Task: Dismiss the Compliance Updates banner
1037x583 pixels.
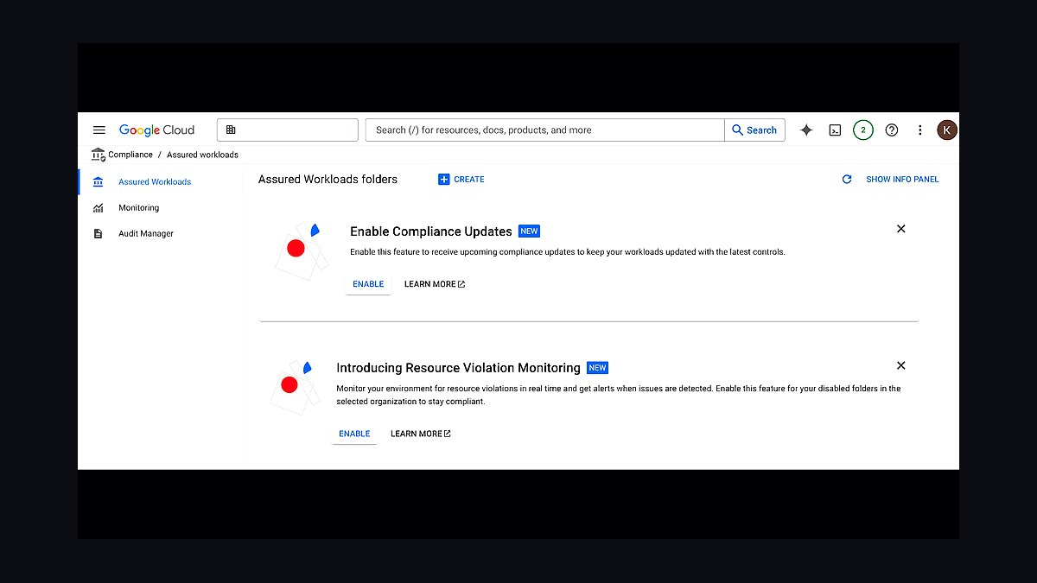Action: 901,229
